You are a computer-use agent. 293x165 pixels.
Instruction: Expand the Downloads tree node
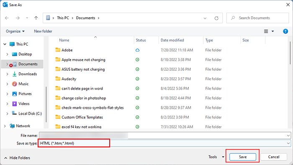tap(7, 74)
